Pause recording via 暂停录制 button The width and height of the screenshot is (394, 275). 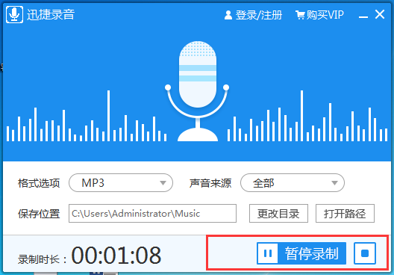pos(301,253)
